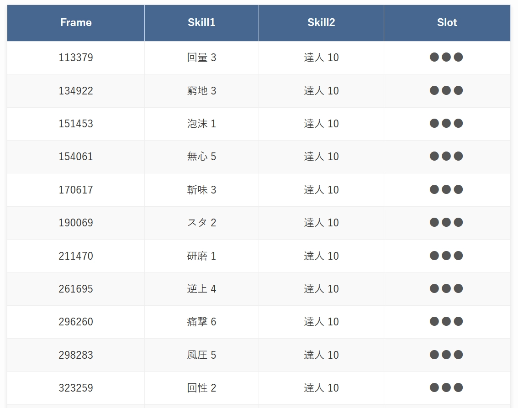The height and width of the screenshot is (408, 518).
Task: Click the 痛撃 6 skill cell
Action: (201, 322)
